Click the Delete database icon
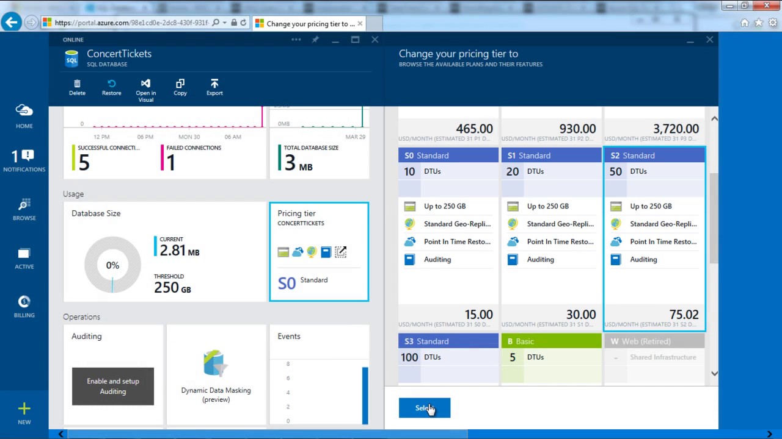The width and height of the screenshot is (782, 439). pos(77,84)
